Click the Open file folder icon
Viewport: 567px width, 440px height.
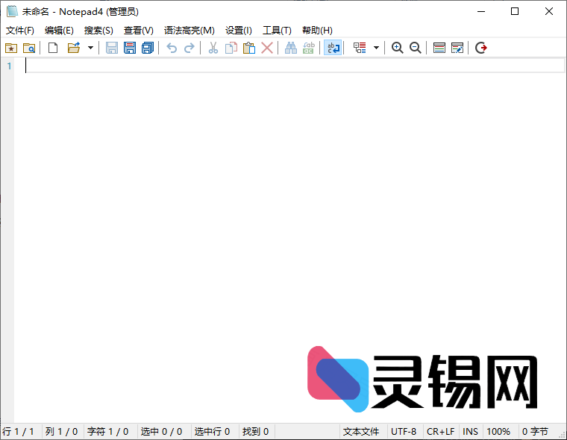click(x=74, y=48)
